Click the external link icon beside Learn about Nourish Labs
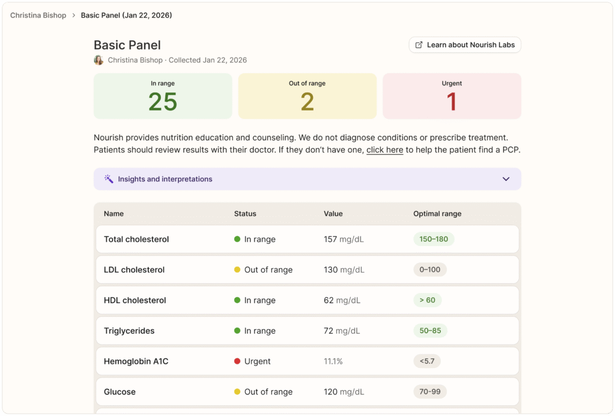This screenshot has width=615, height=416. pos(419,45)
